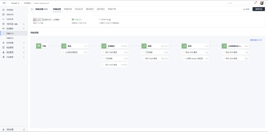
Task: Click the 重新构建 button
Action: click(x=259, y=9)
